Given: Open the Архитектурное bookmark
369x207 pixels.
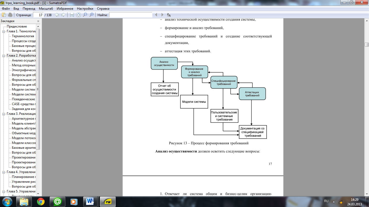Looking at the screenshot, I should pos(24,119).
